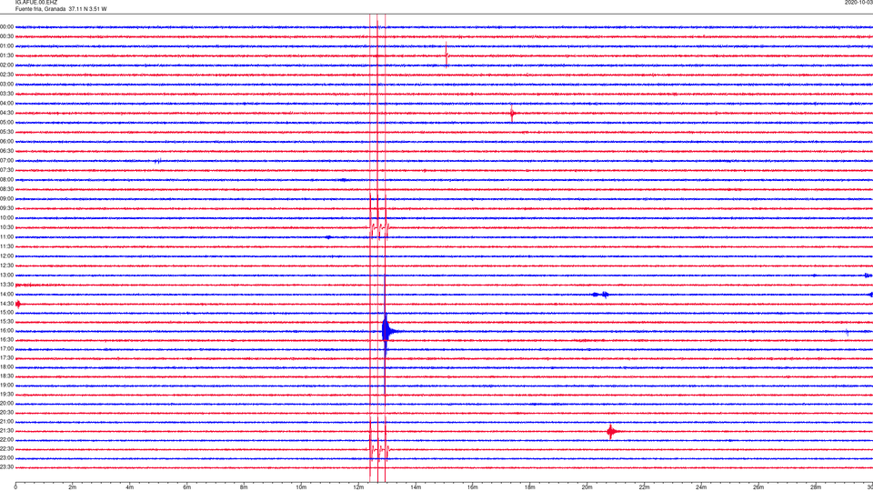Select the 10:30 time row label
The width and height of the screenshot is (873, 491).
(x=7, y=227)
